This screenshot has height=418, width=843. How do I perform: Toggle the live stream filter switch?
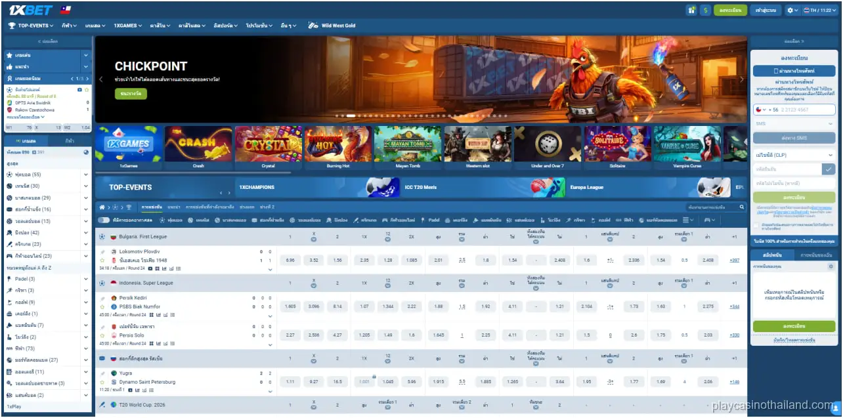tap(104, 220)
